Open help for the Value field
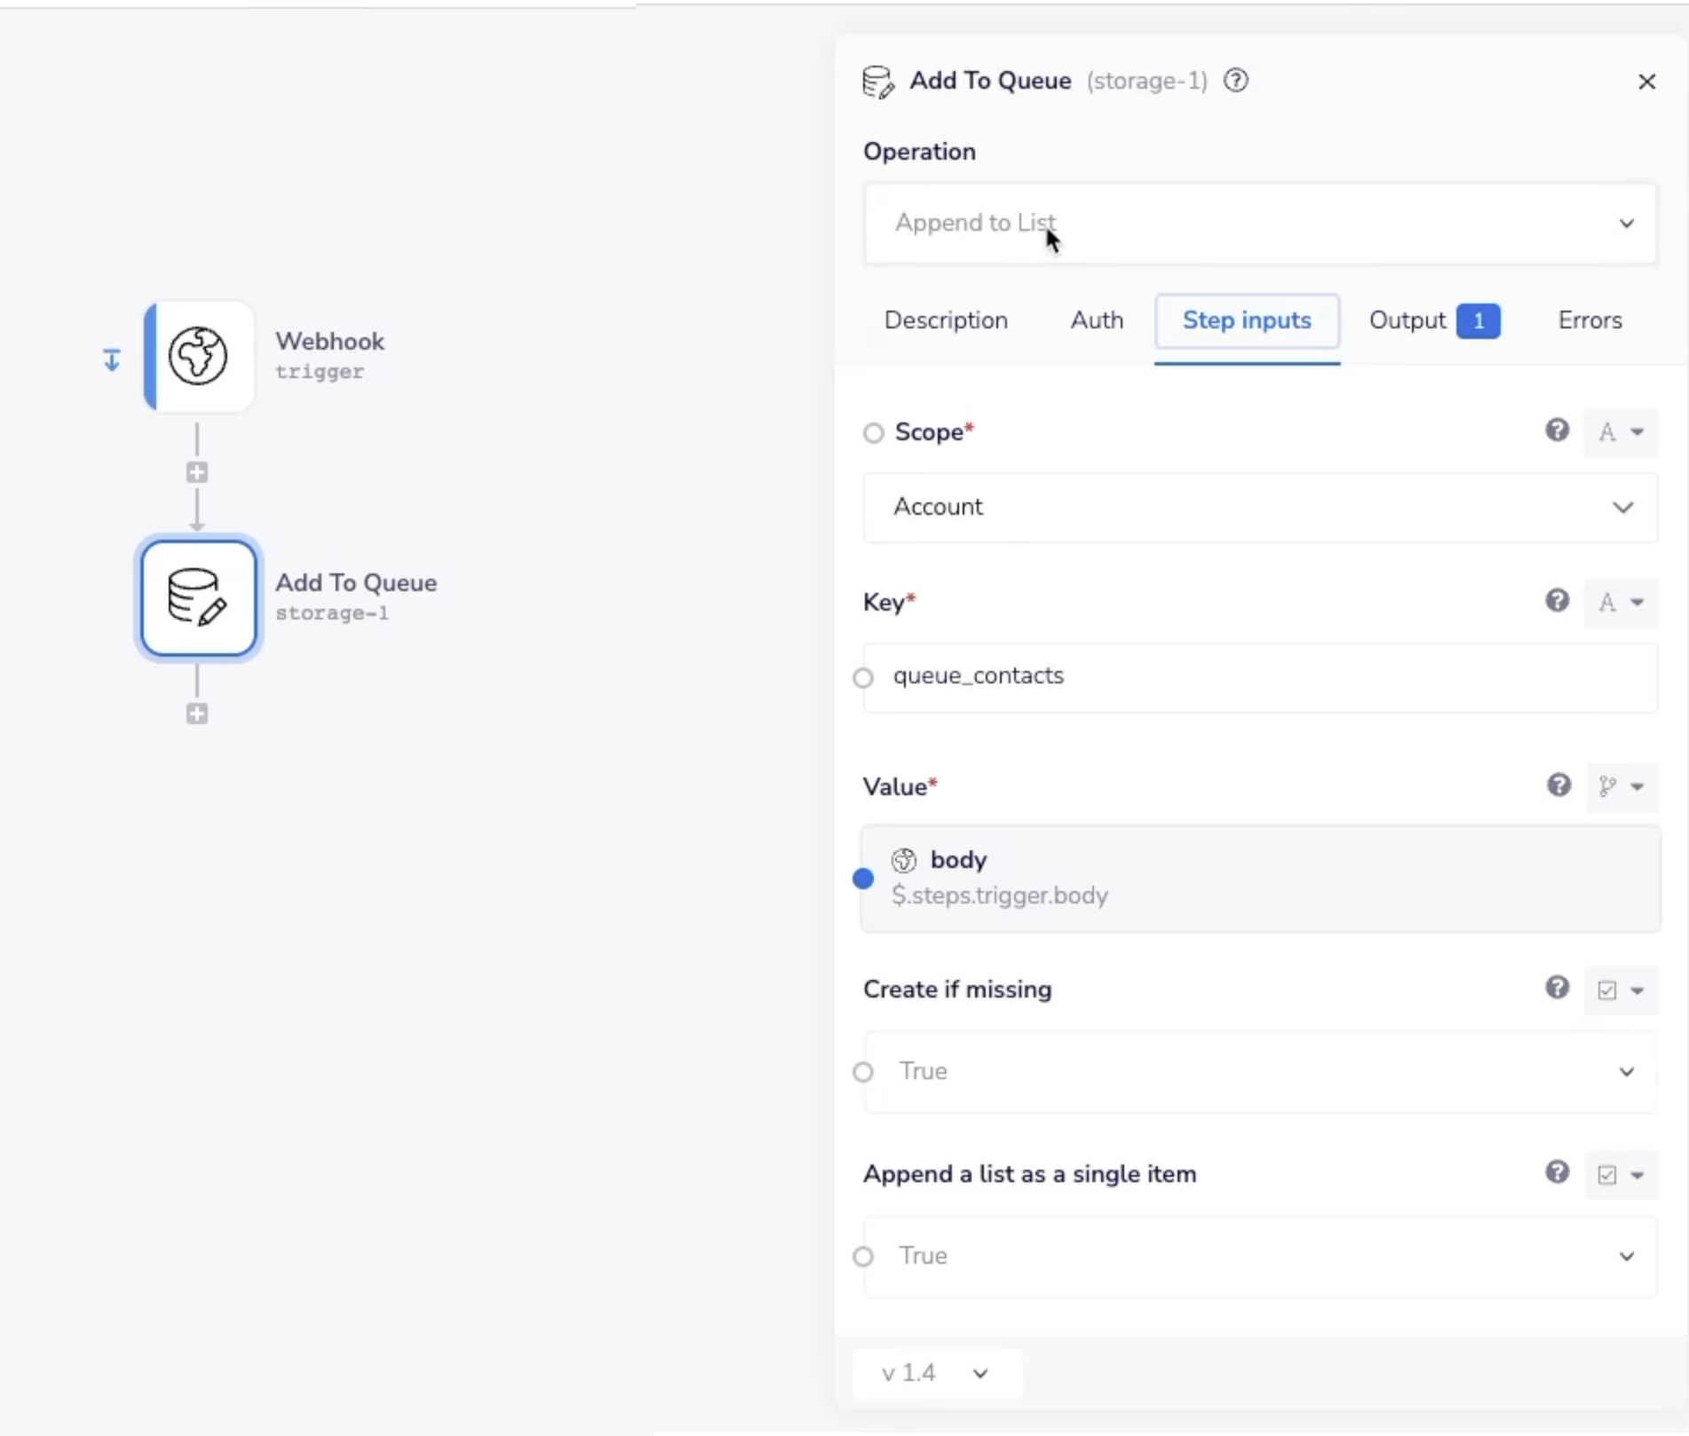 (x=1558, y=785)
